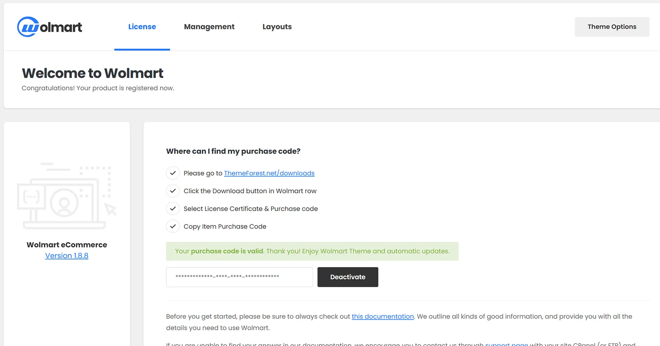Click 'Click the Download button in Wolmart row' text
The width and height of the screenshot is (660, 346).
250,191
